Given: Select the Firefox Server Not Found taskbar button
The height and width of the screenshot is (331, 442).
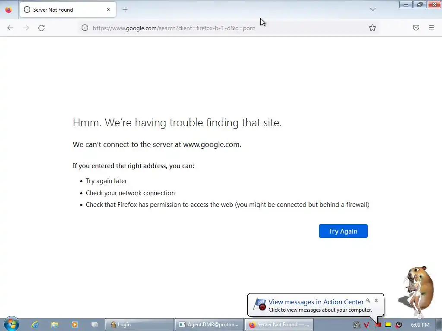Looking at the screenshot, I should point(279,325).
